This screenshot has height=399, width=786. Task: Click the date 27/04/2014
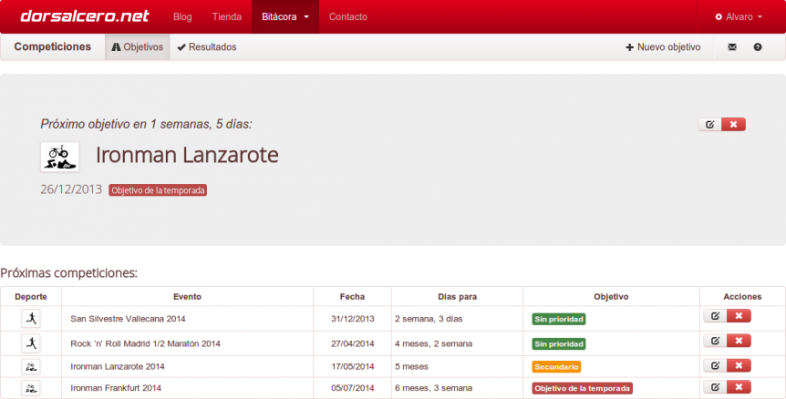click(352, 343)
